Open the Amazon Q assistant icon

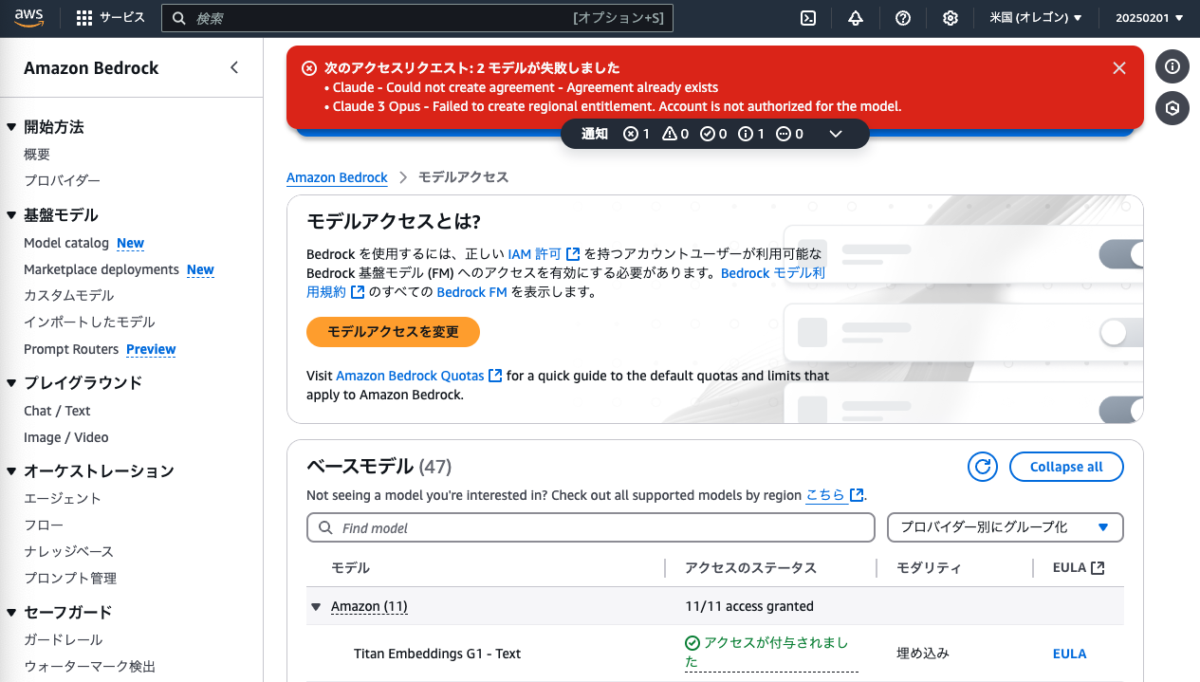[x=1172, y=108]
